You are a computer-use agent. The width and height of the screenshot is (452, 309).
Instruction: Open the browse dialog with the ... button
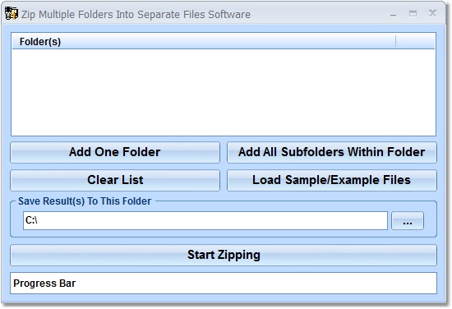(x=408, y=221)
